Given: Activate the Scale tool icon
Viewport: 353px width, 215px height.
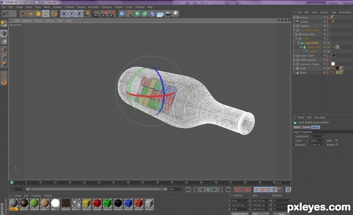Looking at the screenshot, I should 38,14.
